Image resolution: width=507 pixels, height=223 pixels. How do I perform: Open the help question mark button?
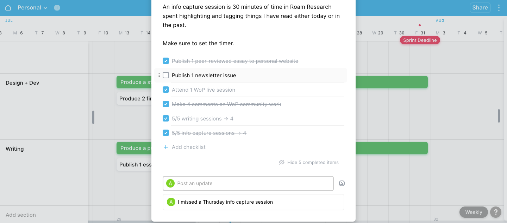496,212
